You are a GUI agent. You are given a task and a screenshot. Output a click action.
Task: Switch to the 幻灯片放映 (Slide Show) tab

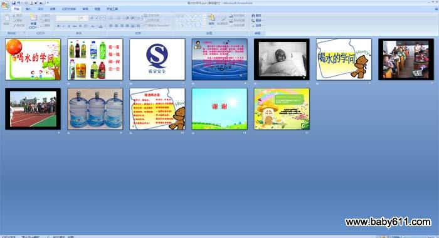pos(69,9)
